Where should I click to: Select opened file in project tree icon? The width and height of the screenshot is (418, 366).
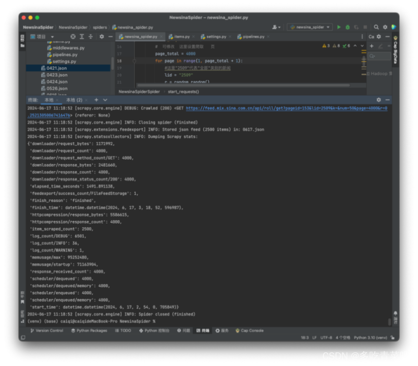(73, 37)
